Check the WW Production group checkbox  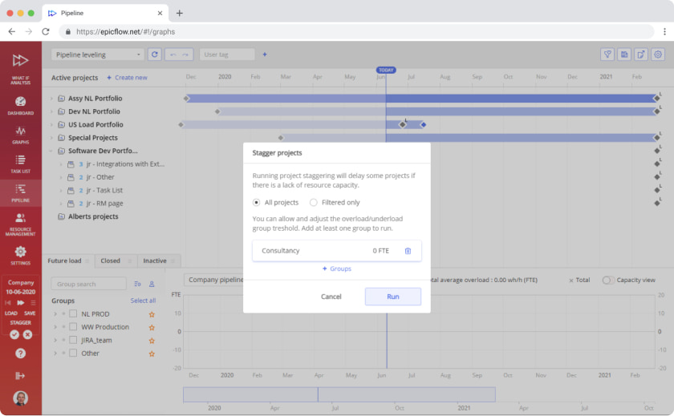point(73,327)
